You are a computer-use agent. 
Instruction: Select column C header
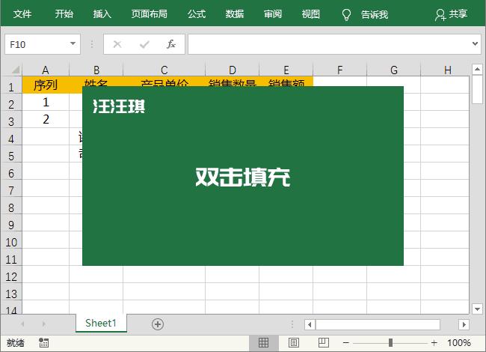[164, 70]
